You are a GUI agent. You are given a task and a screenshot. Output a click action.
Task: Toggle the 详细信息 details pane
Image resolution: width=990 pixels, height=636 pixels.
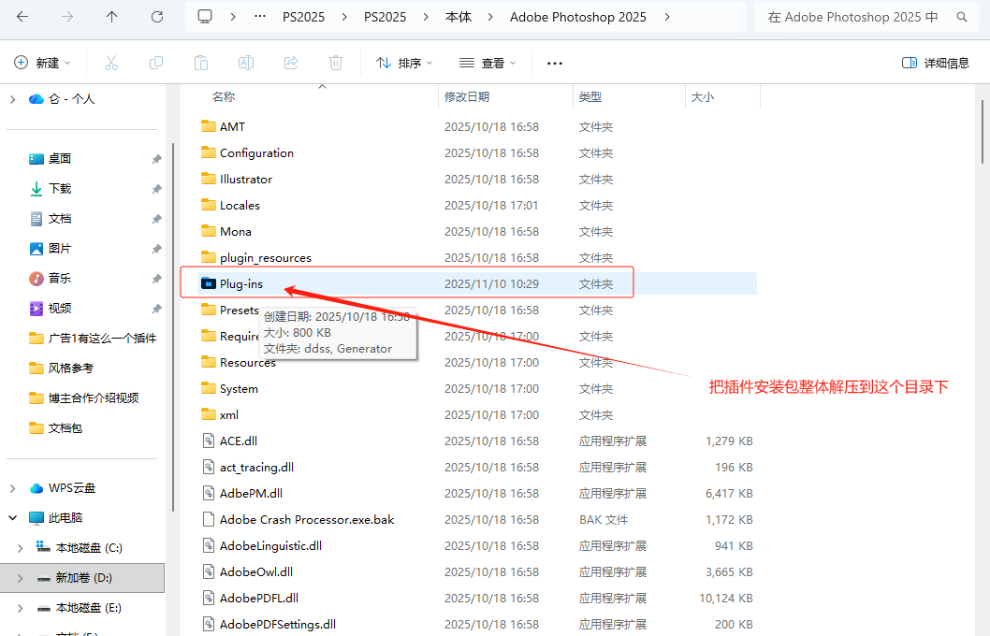tap(935, 63)
